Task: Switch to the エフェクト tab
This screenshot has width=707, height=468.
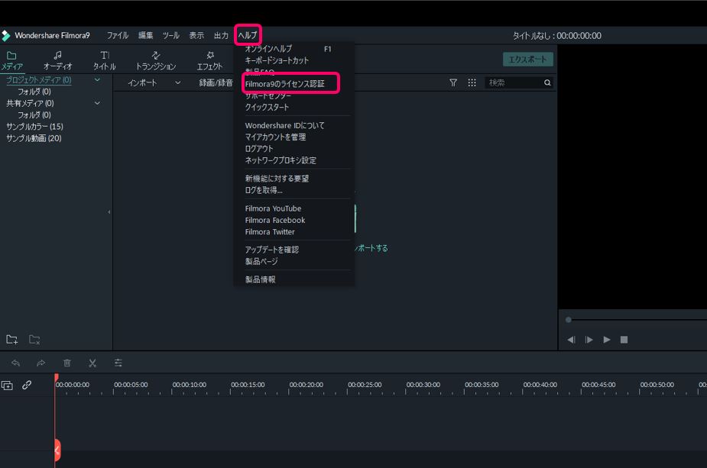Action: 210,61
